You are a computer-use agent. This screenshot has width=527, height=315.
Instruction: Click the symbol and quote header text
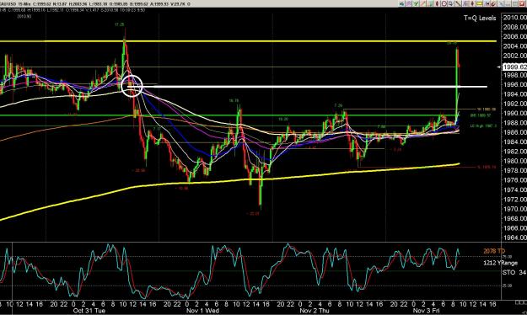click(94, 4)
